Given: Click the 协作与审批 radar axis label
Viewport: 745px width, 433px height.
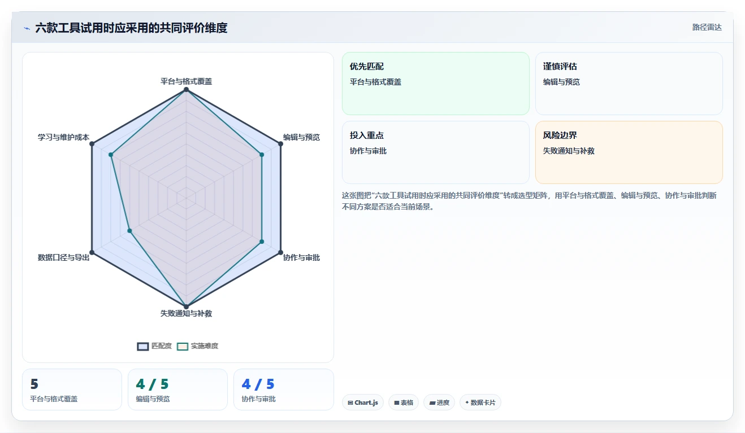Looking at the screenshot, I should point(301,257).
